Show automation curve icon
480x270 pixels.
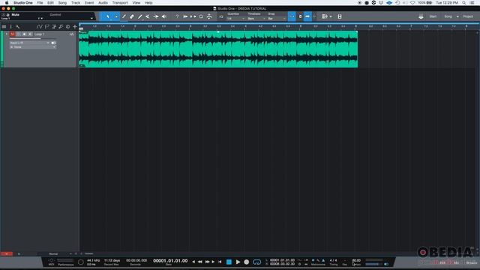(x=39, y=27)
